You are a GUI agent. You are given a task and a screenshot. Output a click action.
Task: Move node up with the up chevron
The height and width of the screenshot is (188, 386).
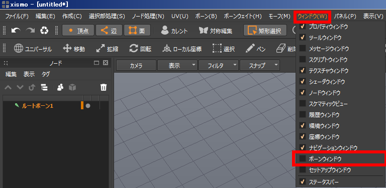(8, 87)
